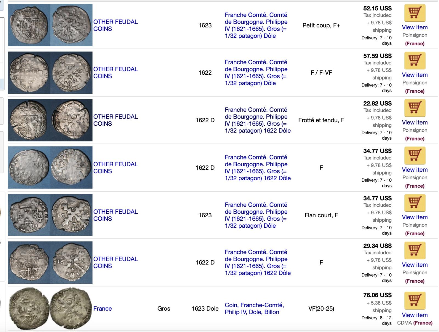Click the cart icon for the 29.34 US$ coin
The height and width of the screenshot is (332, 439).
coord(415,250)
